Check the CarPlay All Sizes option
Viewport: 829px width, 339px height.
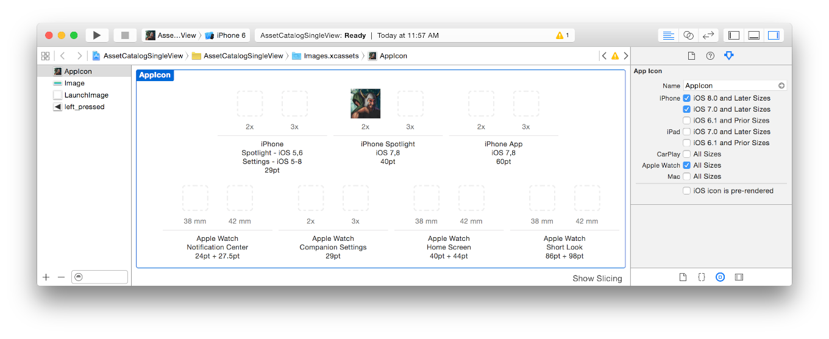[687, 154]
